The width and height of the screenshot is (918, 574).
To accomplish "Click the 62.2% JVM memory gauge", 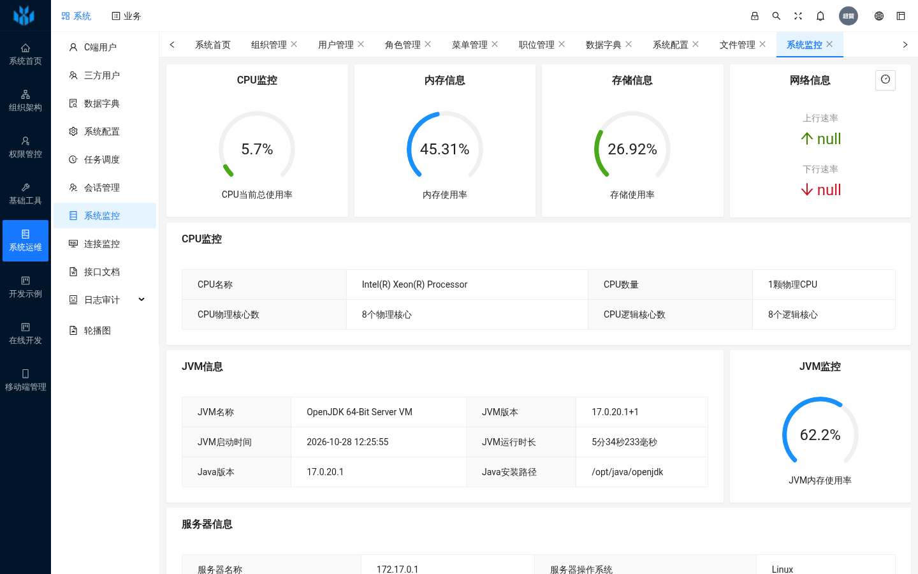I will (820, 434).
